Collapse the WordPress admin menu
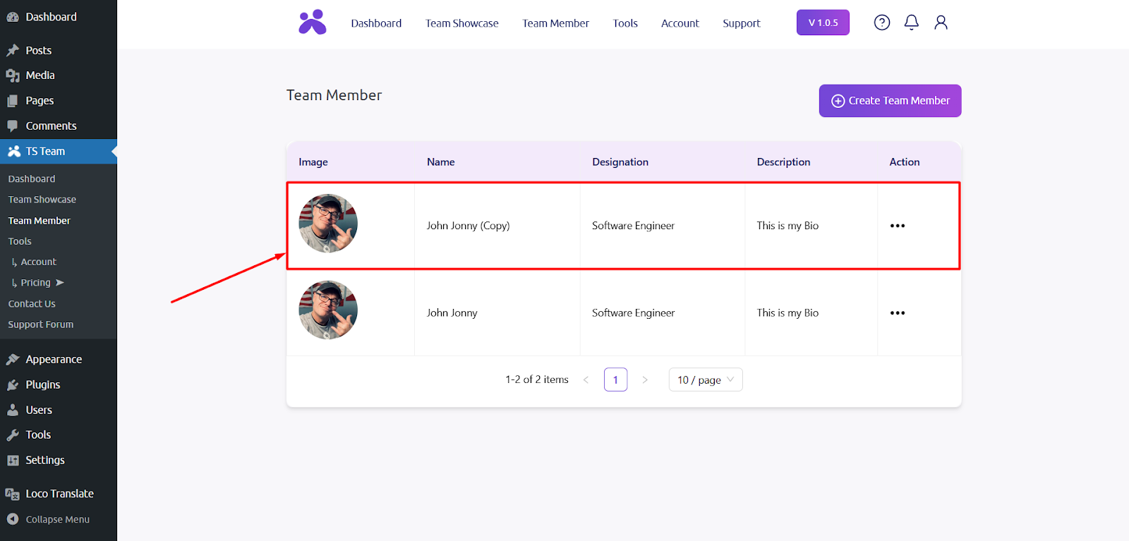The height and width of the screenshot is (541, 1129). (56, 519)
